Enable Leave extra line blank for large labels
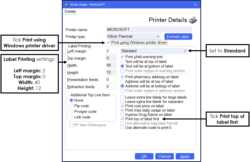 click(122, 97)
